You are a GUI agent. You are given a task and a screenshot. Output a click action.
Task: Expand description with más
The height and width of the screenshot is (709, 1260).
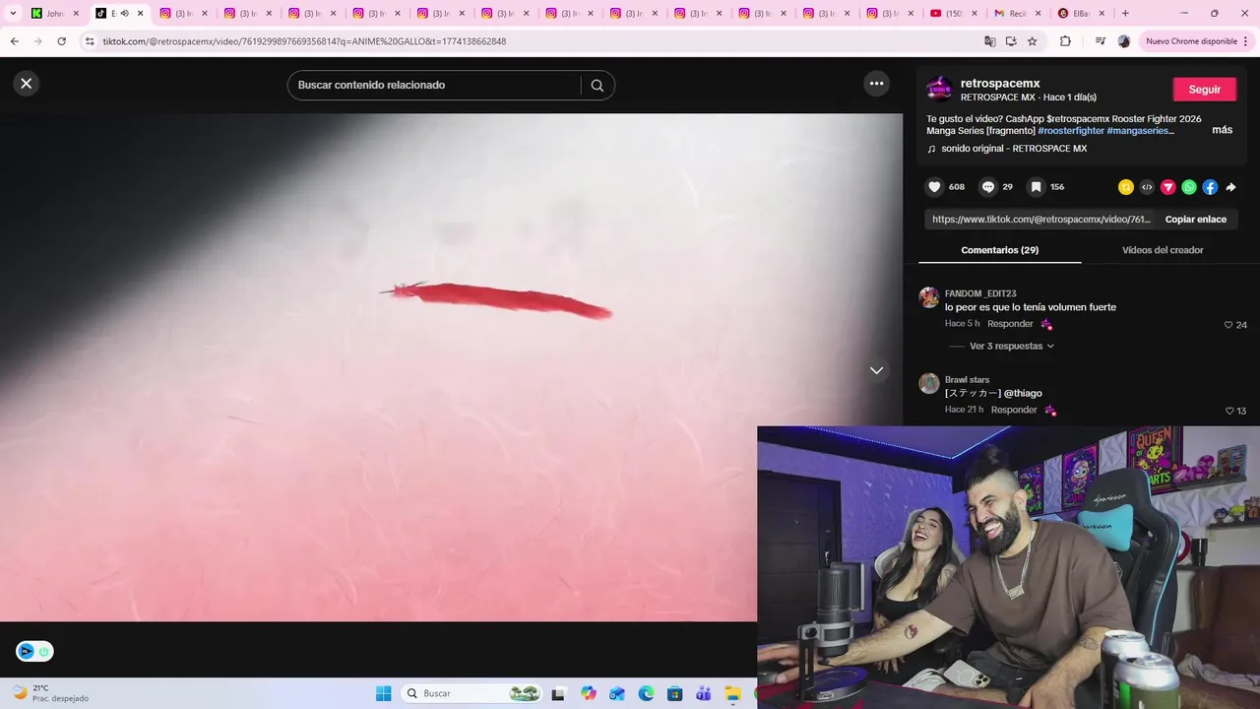pos(1222,130)
